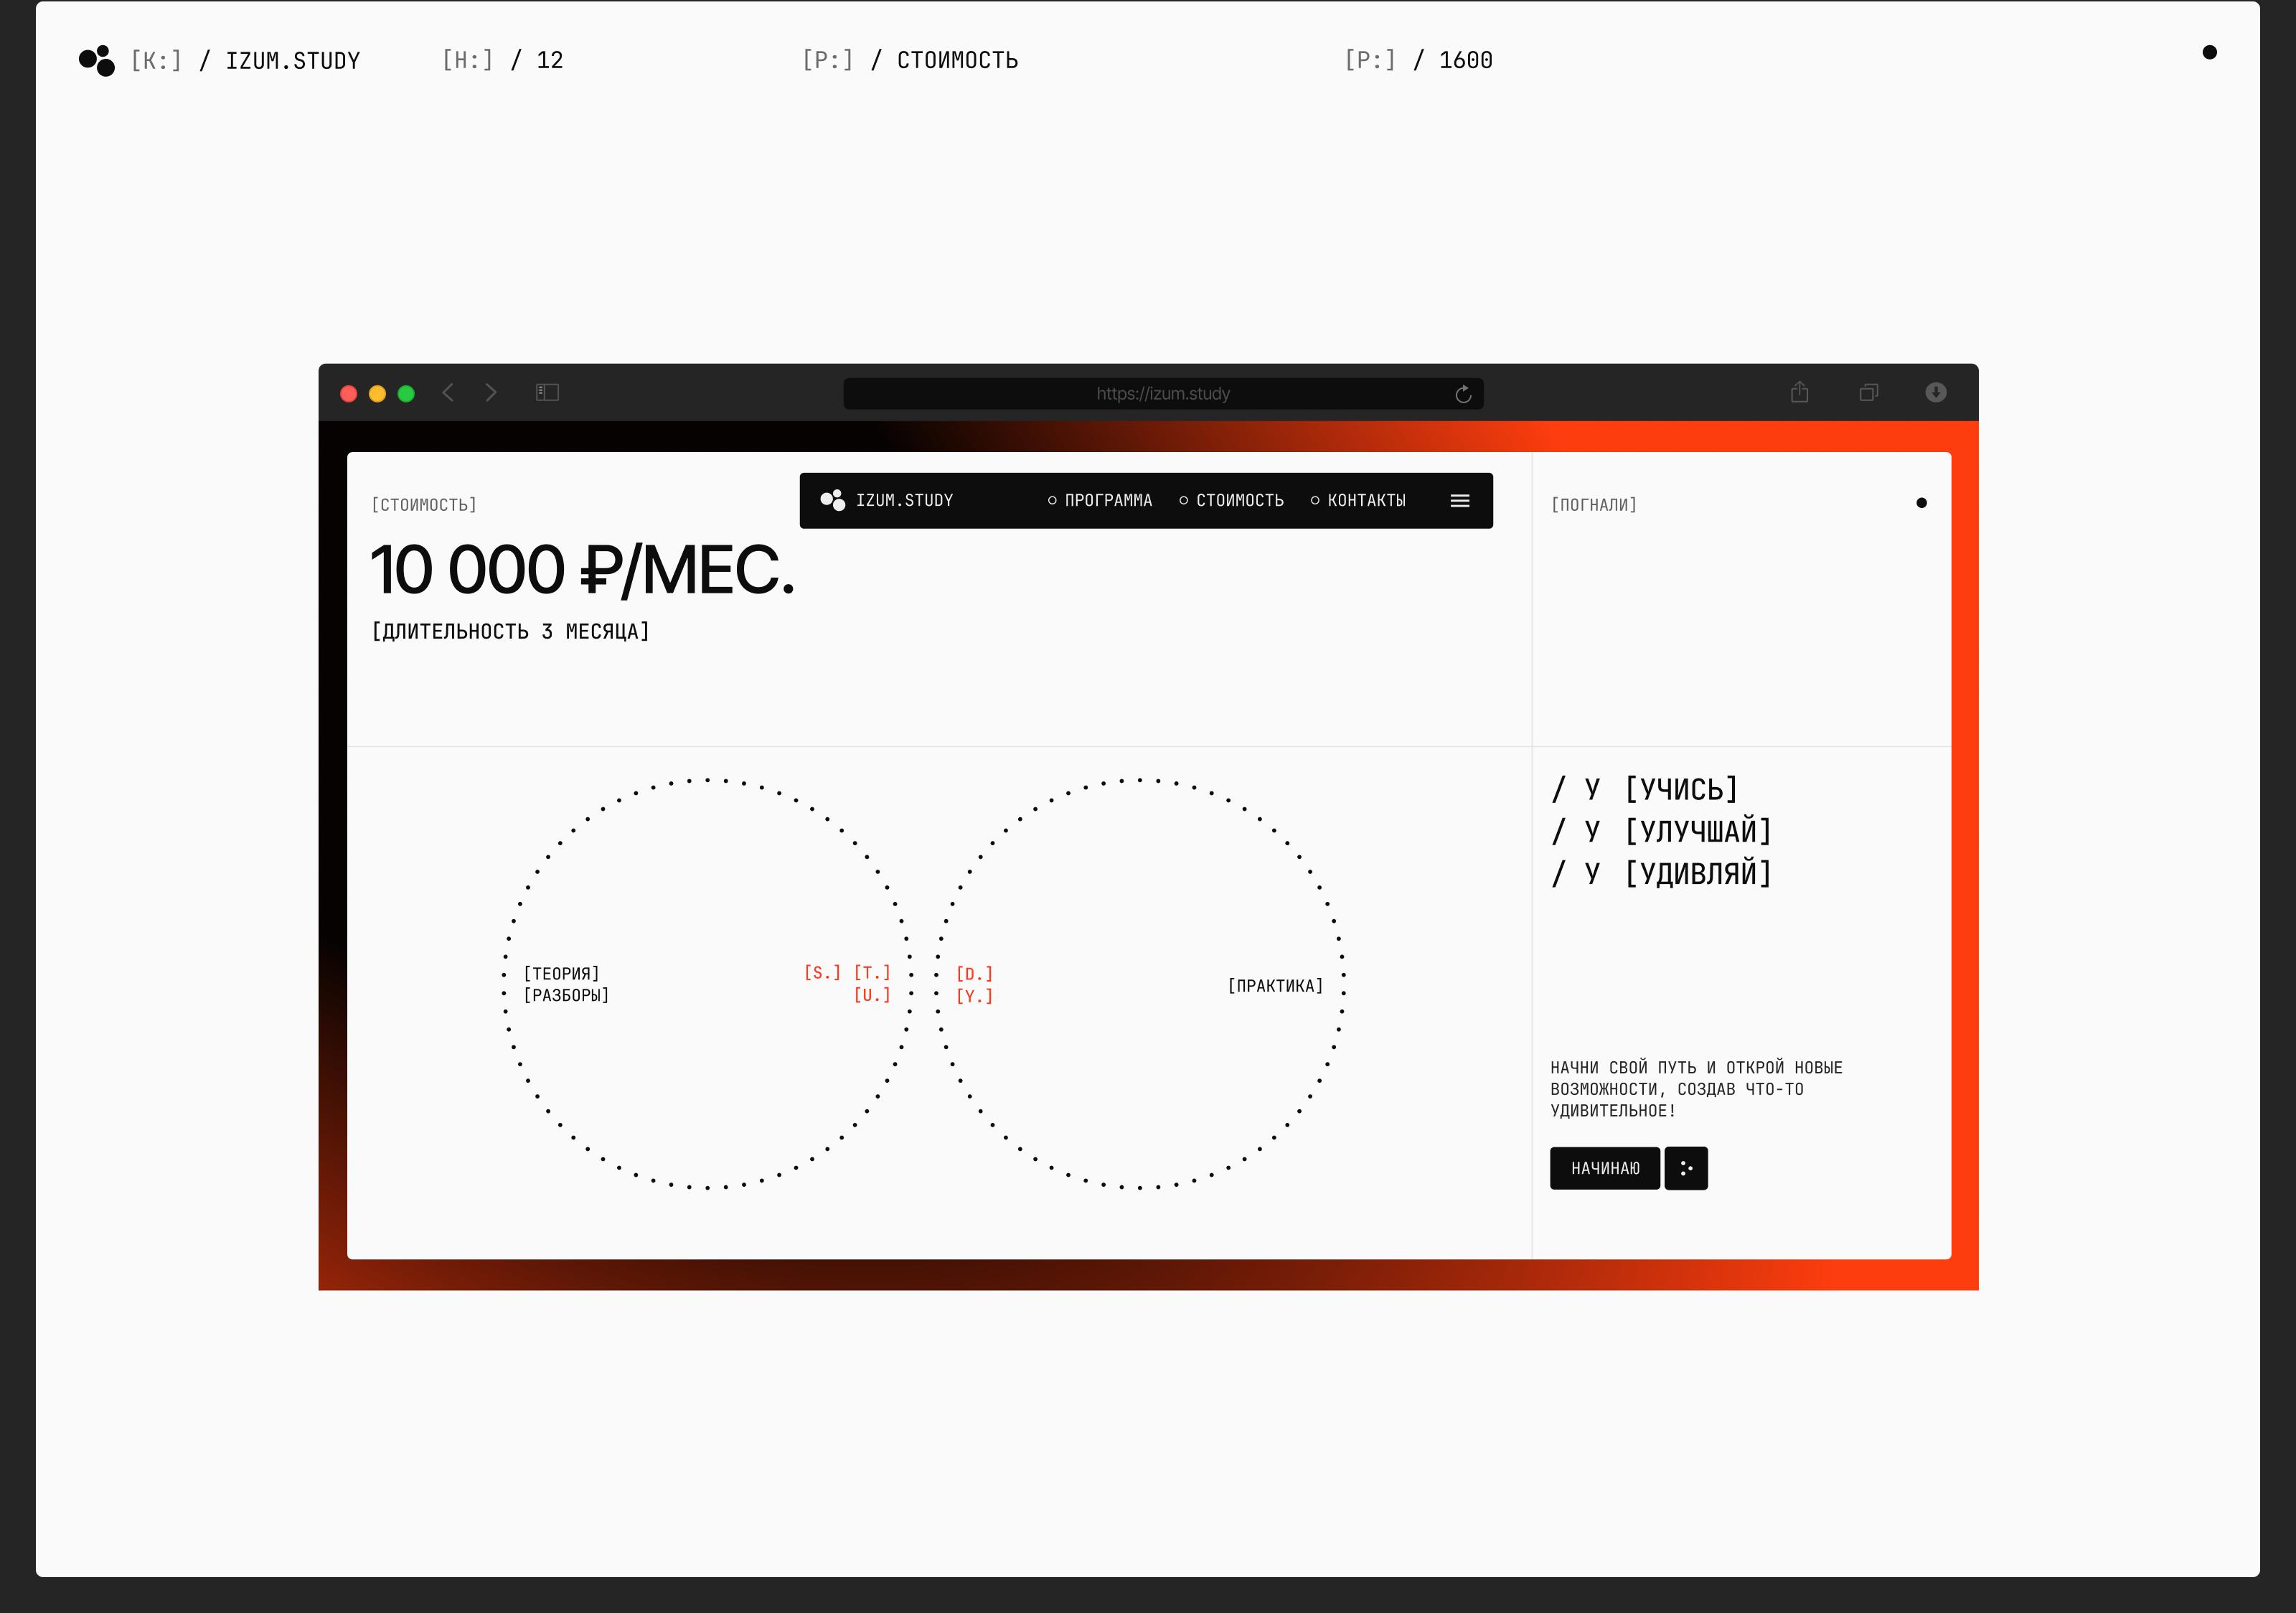Click the share icon in the browser toolbar
This screenshot has width=2296, height=1613.
click(1799, 392)
